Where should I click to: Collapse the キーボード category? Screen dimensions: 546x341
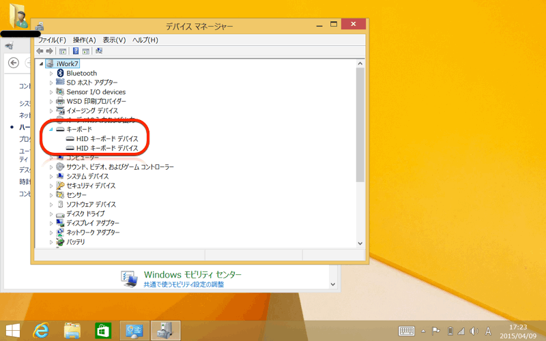click(x=51, y=129)
